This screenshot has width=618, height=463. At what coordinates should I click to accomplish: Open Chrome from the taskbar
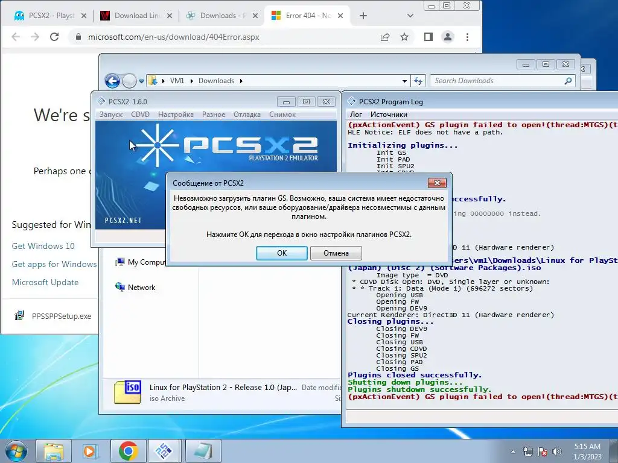click(x=128, y=451)
